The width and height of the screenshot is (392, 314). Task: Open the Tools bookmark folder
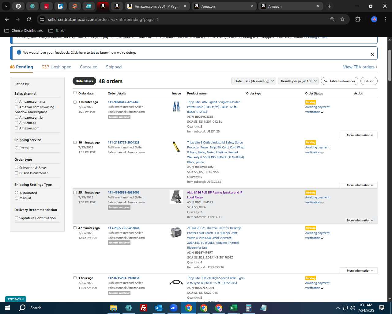(x=56, y=31)
